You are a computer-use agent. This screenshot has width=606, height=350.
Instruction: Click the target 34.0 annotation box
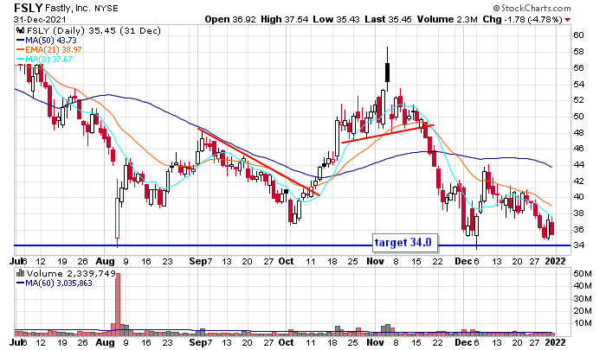(x=404, y=242)
